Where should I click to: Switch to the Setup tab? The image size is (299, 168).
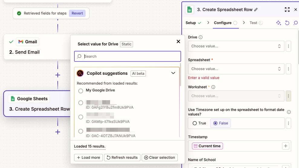coord(193,23)
